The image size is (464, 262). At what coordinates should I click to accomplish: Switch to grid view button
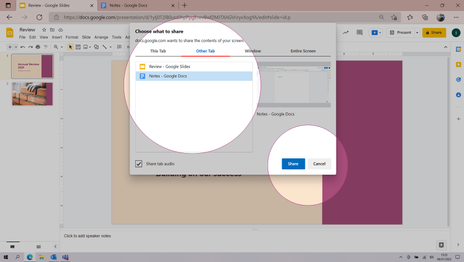point(38,246)
